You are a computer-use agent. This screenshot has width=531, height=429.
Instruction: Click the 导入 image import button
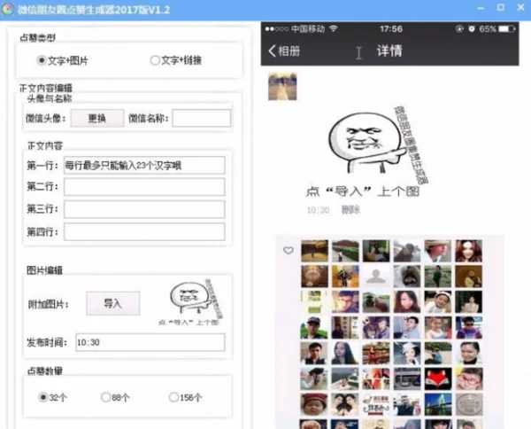[112, 303]
